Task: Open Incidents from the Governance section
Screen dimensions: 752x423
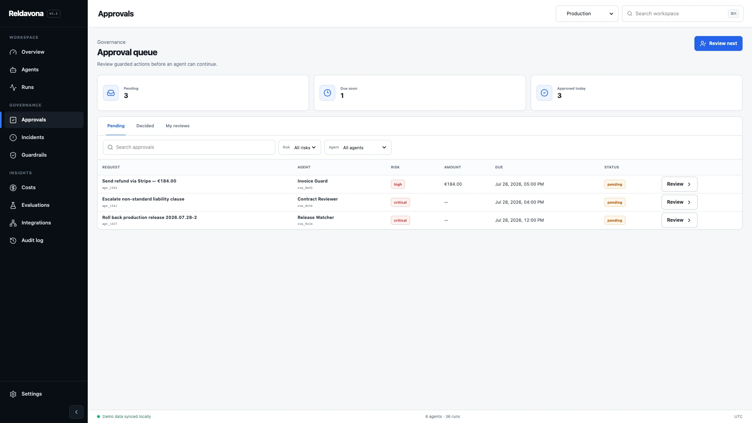Action: click(x=44, y=137)
